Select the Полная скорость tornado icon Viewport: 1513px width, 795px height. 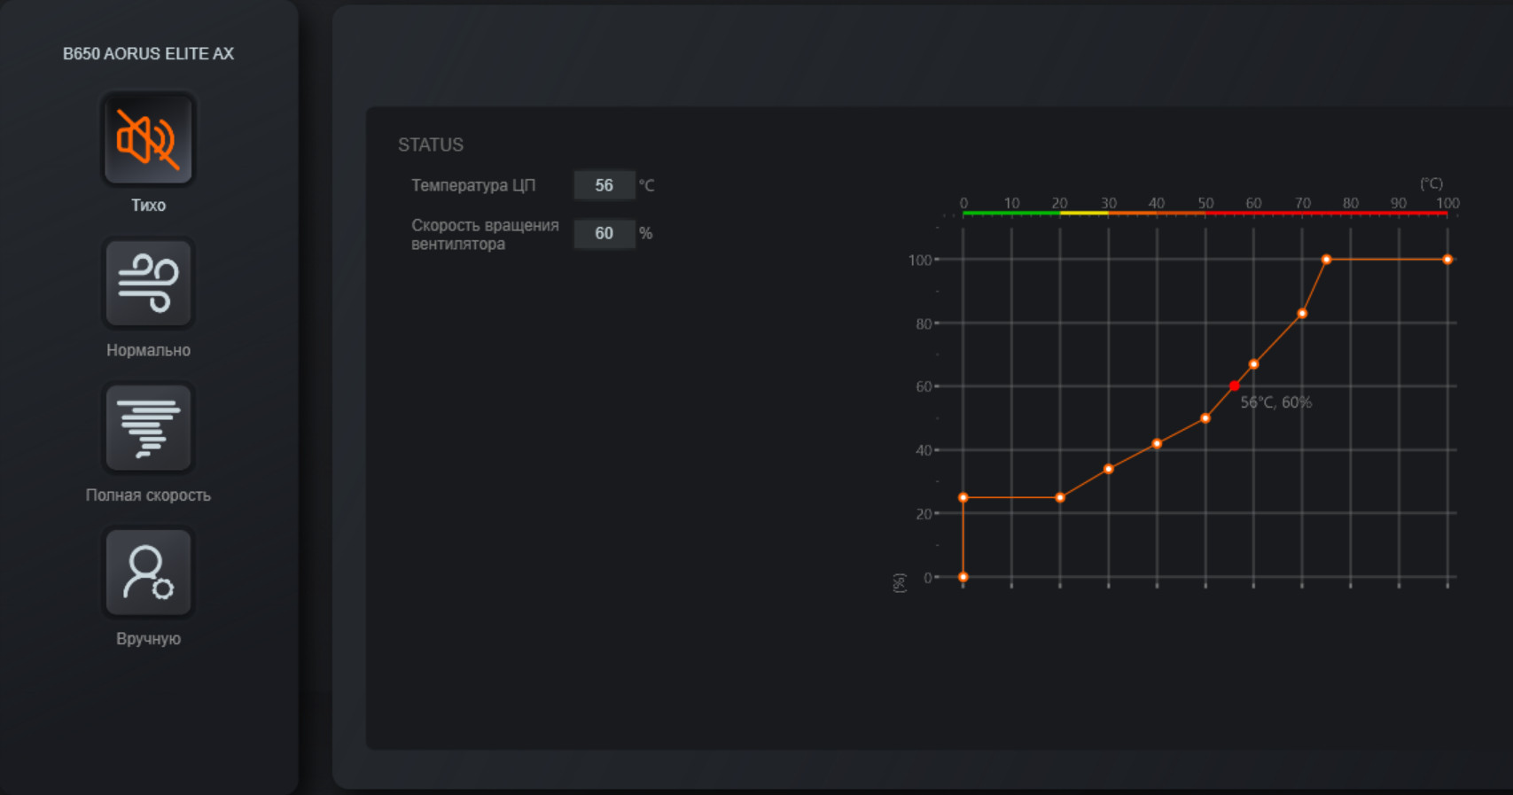click(148, 429)
